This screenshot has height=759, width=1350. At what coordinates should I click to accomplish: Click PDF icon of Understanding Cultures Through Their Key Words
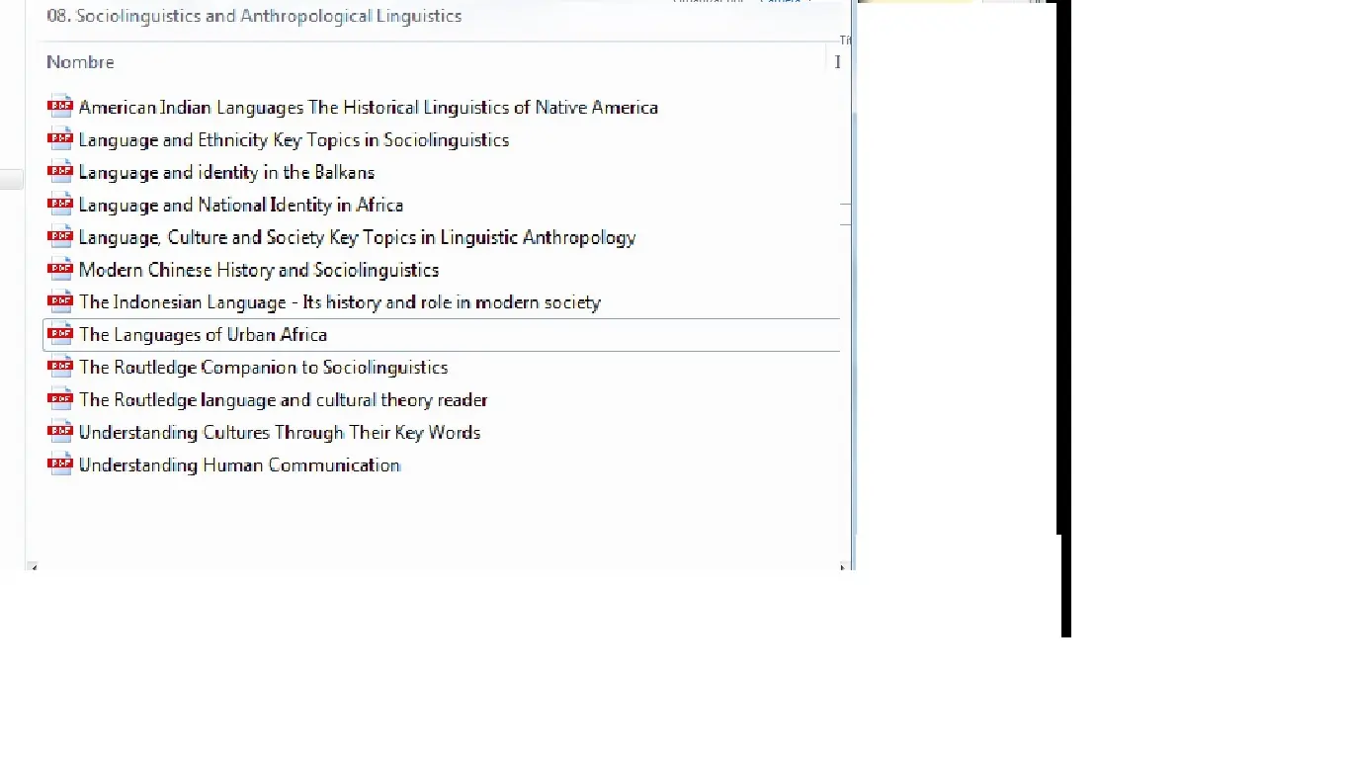(60, 433)
